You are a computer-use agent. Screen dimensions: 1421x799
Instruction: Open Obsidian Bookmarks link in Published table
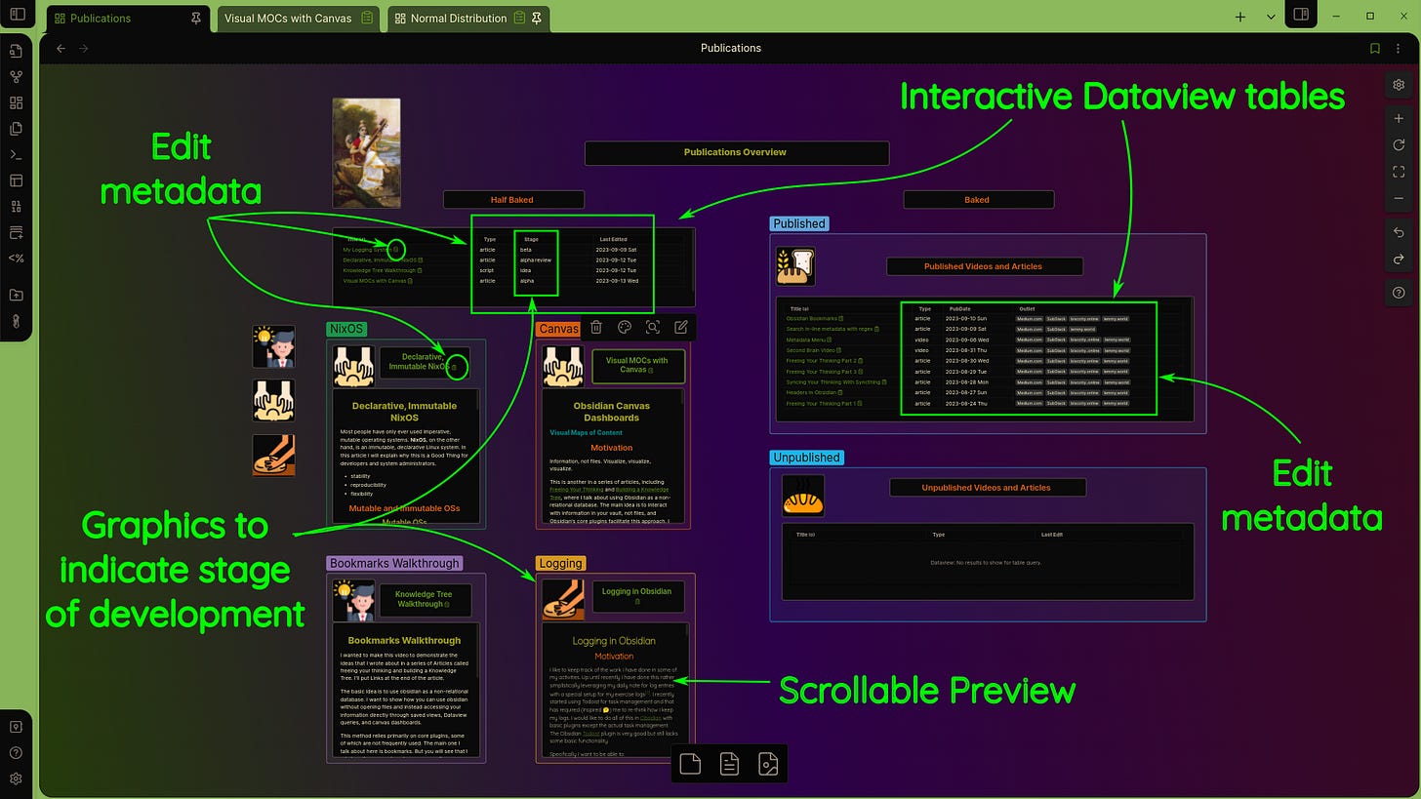pyautogui.click(x=813, y=318)
